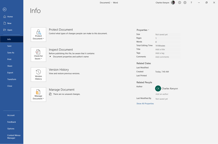Click the 'Not saved yet' Size value
218x144 pixels.
coord(162,34)
